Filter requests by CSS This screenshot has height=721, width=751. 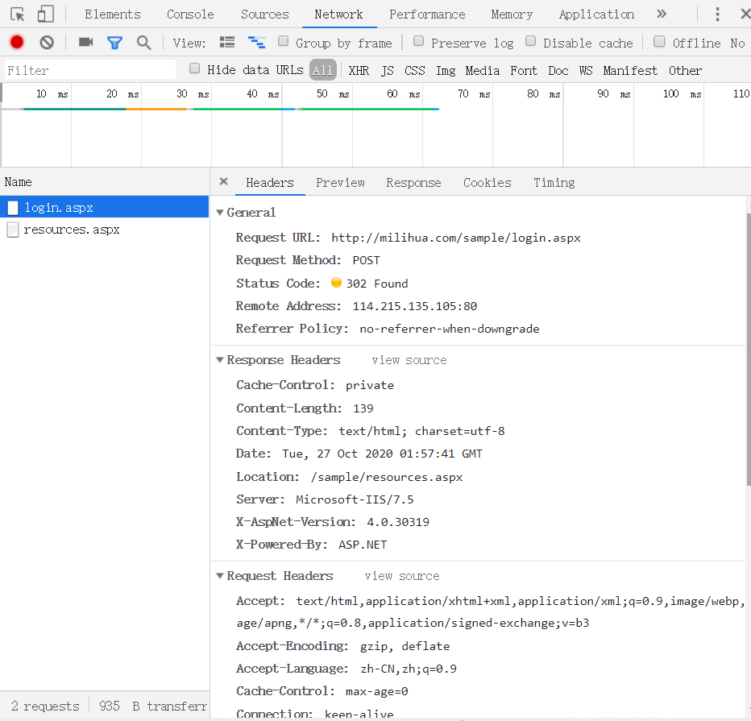(415, 71)
